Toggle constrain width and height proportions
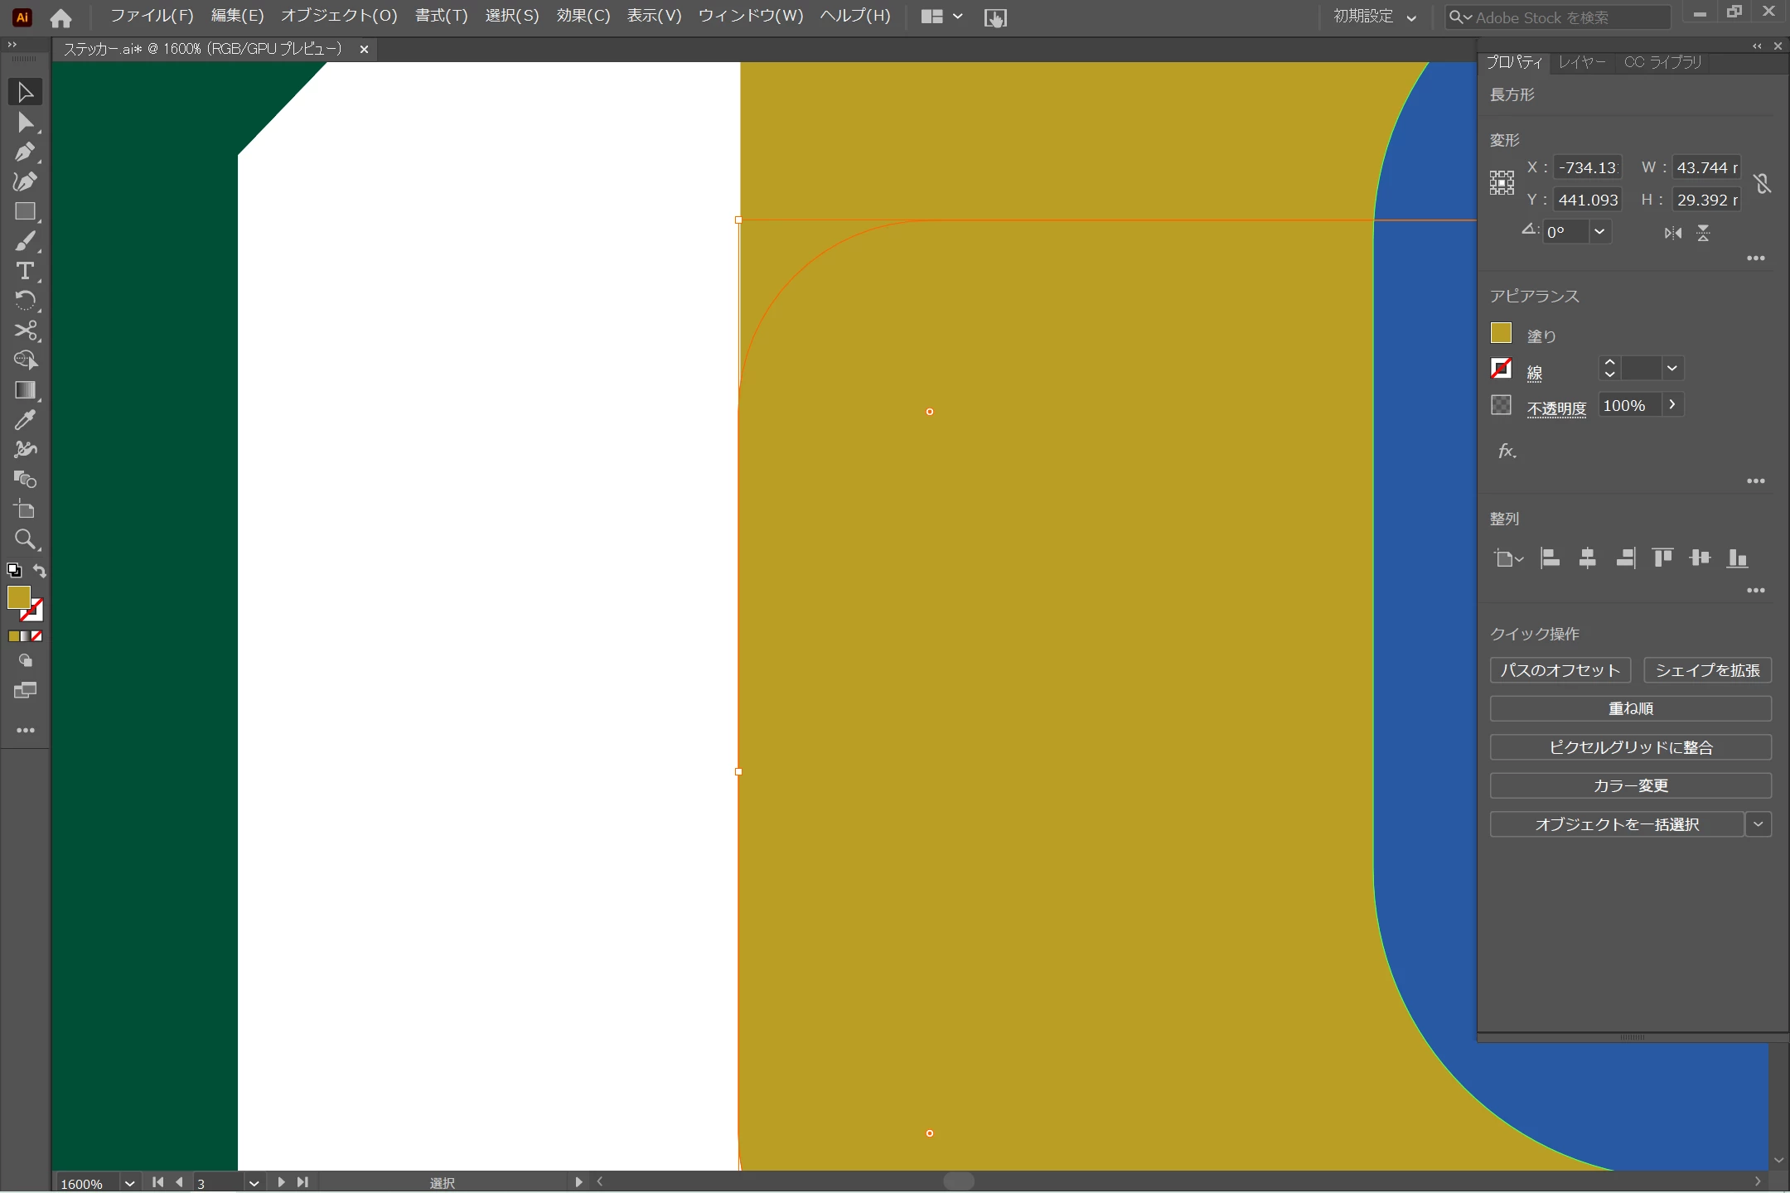 [1762, 183]
